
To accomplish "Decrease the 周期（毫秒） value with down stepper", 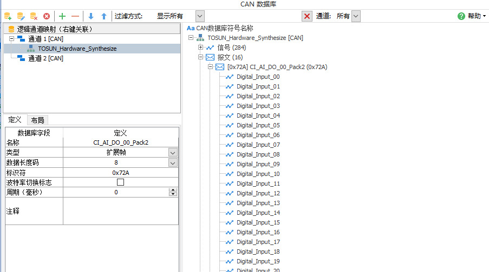I will point(173,194).
